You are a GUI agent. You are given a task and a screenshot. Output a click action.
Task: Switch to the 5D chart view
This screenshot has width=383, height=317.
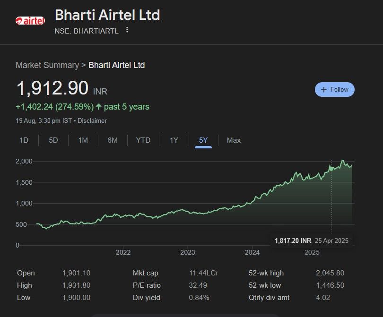[53, 140]
